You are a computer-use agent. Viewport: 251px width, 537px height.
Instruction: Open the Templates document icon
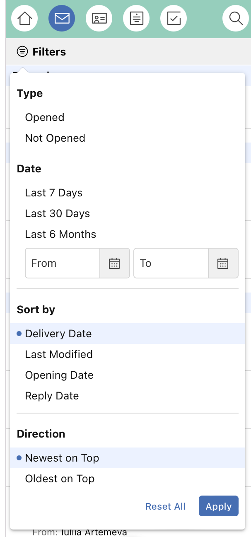[136, 18]
